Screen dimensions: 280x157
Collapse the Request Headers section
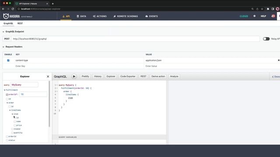coord(3,47)
